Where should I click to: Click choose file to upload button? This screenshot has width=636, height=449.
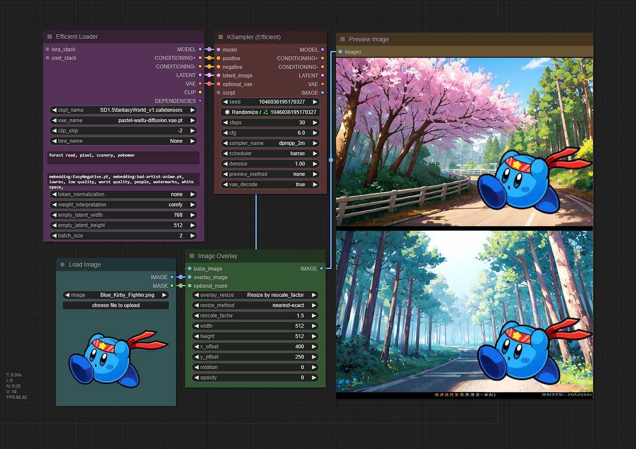(x=116, y=305)
